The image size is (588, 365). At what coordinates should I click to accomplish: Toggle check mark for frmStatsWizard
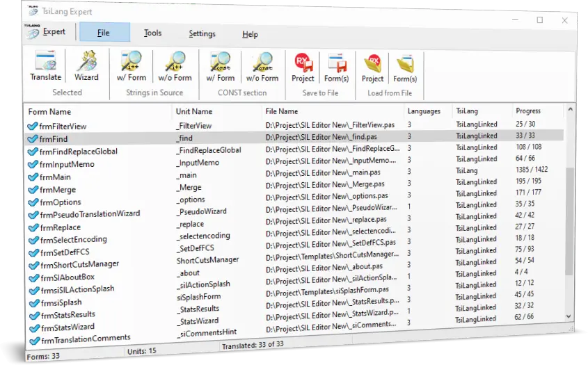(x=35, y=328)
